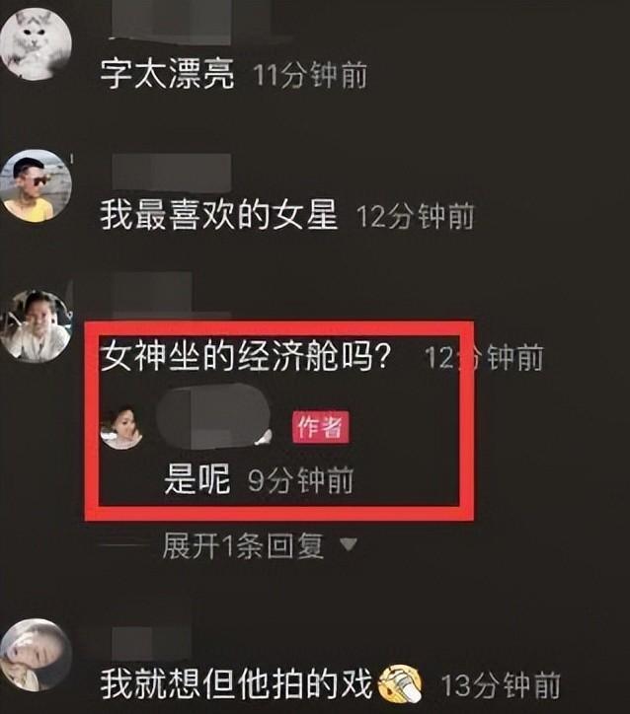The image size is (630, 714).
Task: Click the 11分钟前 timestamp
Action: tap(310, 75)
